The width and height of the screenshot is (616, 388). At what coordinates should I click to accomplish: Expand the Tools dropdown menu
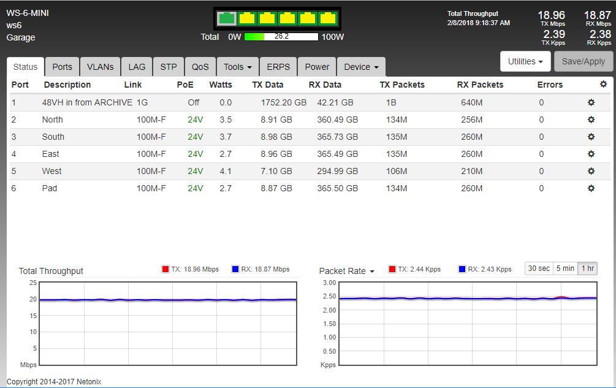[x=237, y=67]
